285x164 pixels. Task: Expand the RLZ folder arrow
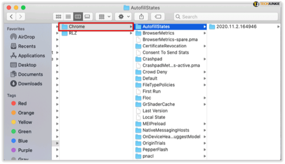tap(131, 33)
